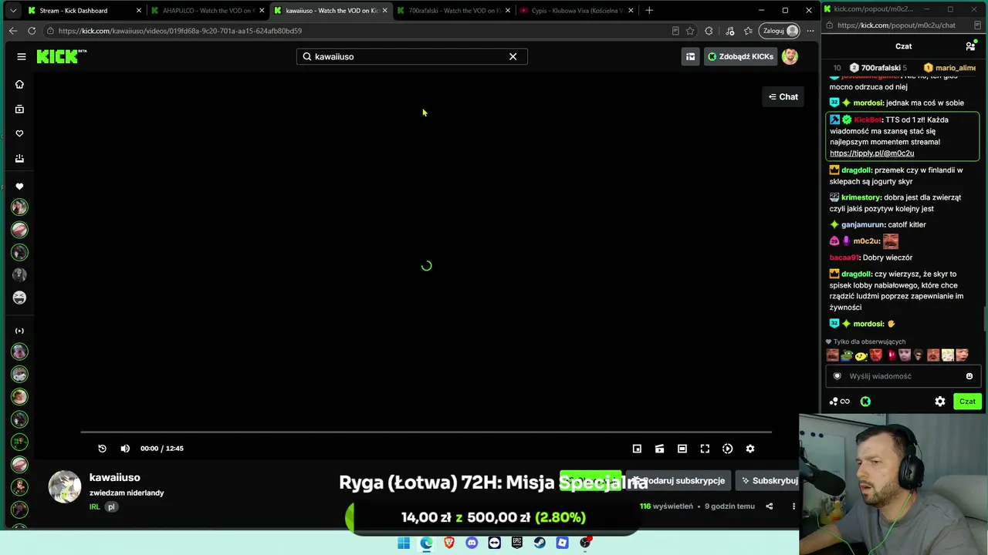Open Steam from the taskbar
The width and height of the screenshot is (988, 555).
(540, 543)
